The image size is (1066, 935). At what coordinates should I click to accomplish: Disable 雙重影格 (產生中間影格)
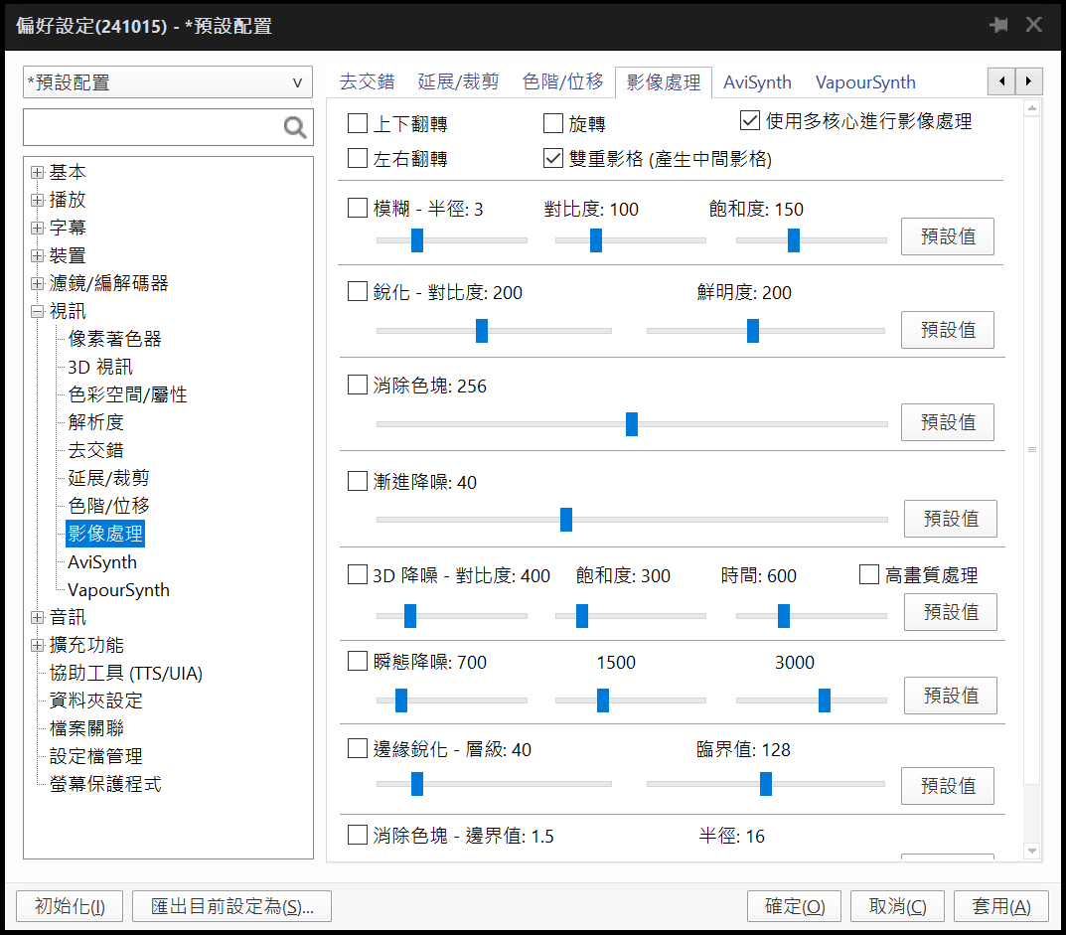point(553,157)
